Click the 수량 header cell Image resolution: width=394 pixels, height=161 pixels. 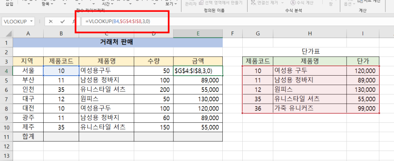(153, 61)
